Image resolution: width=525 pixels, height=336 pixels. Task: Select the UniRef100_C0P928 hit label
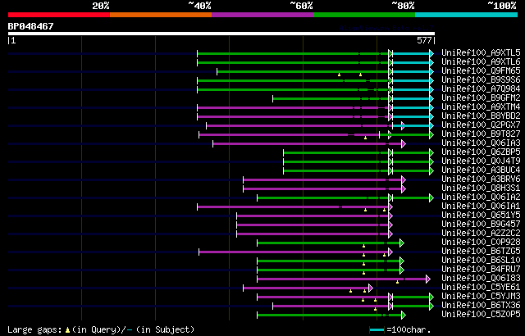pos(481,243)
